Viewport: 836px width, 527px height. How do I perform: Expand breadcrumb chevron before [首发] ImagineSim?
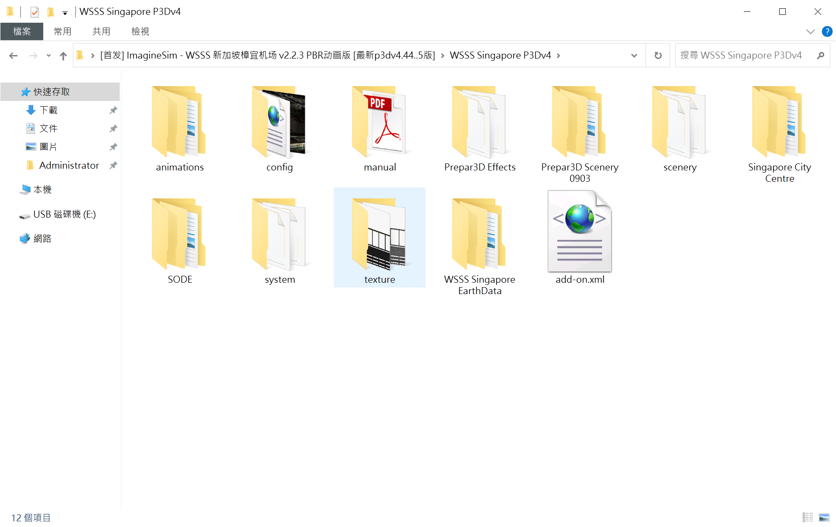click(93, 55)
